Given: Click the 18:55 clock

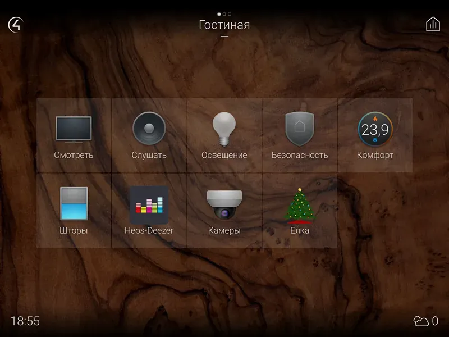Looking at the screenshot, I should click(x=25, y=321).
